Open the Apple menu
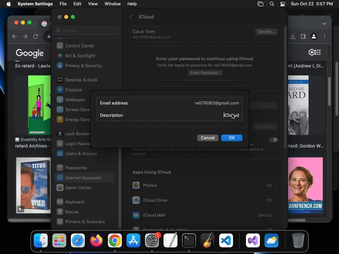Screen dimensions: 339x254 (x=9, y=4)
